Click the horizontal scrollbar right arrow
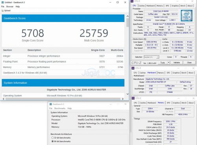Viewport: 197px width, 145px height. tap(123, 99)
